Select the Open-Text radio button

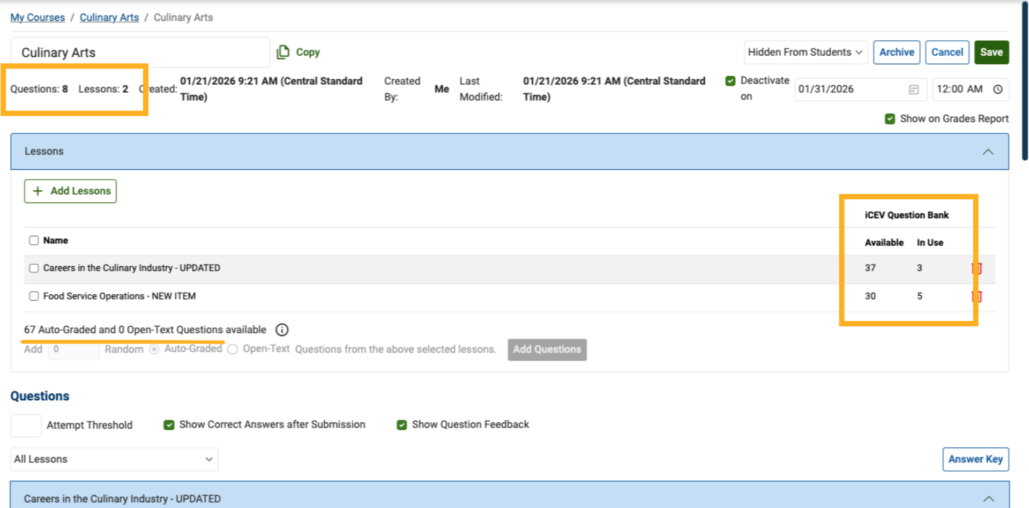[x=233, y=349]
